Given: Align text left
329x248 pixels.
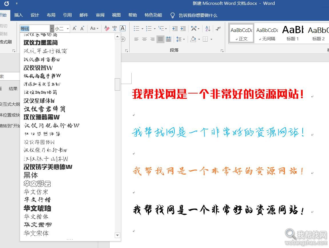Looking at the screenshot, I should (x=136, y=39).
